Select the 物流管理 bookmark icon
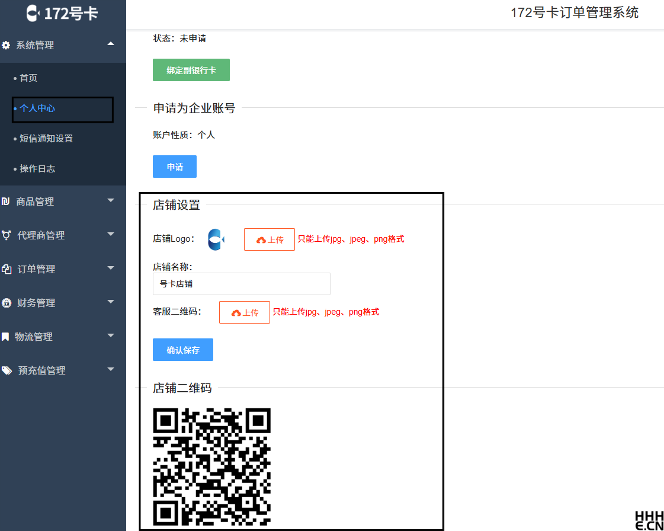Screen dimensions: 664x531 (x=7, y=336)
